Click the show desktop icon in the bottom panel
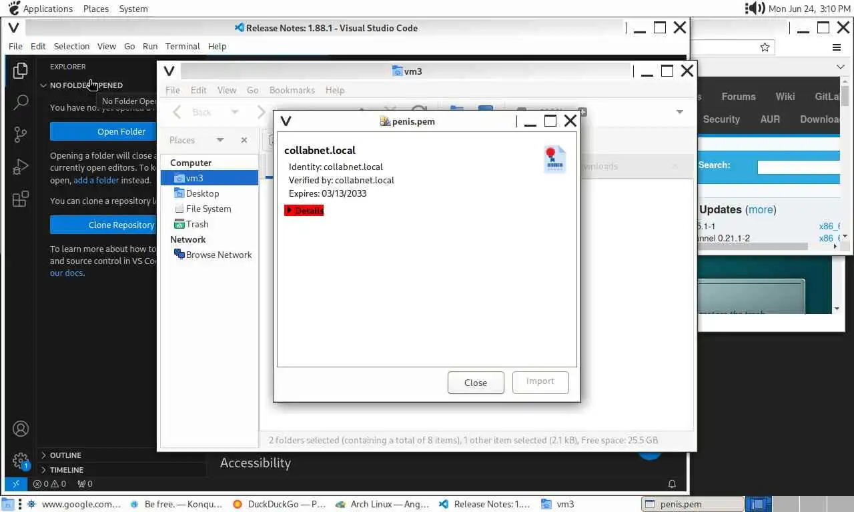854x512 pixels. (x=9, y=504)
